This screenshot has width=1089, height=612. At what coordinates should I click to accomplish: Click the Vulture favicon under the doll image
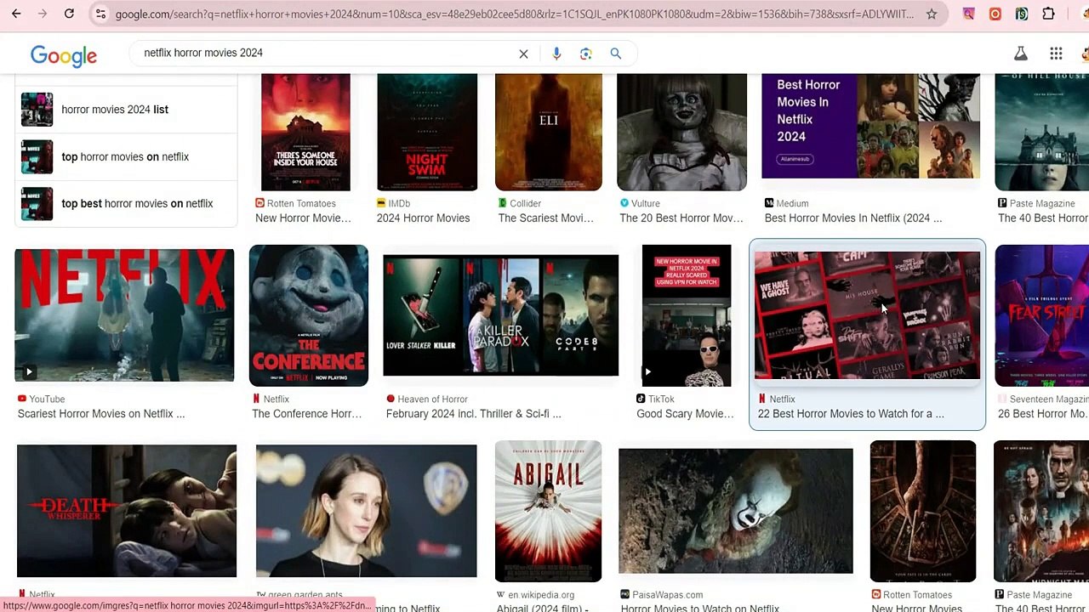624,203
